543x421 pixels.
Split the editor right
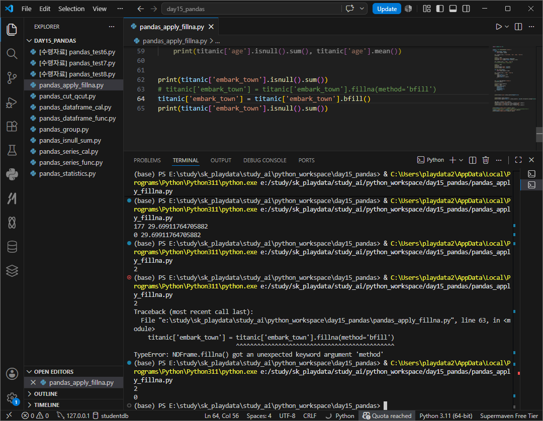(x=518, y=27)
